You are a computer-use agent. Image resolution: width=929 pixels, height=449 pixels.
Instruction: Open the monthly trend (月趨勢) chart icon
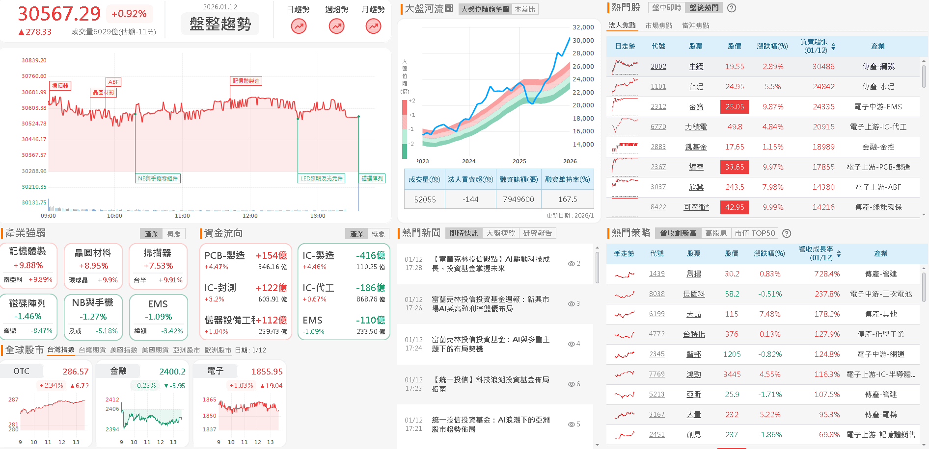tap(373, 26)
